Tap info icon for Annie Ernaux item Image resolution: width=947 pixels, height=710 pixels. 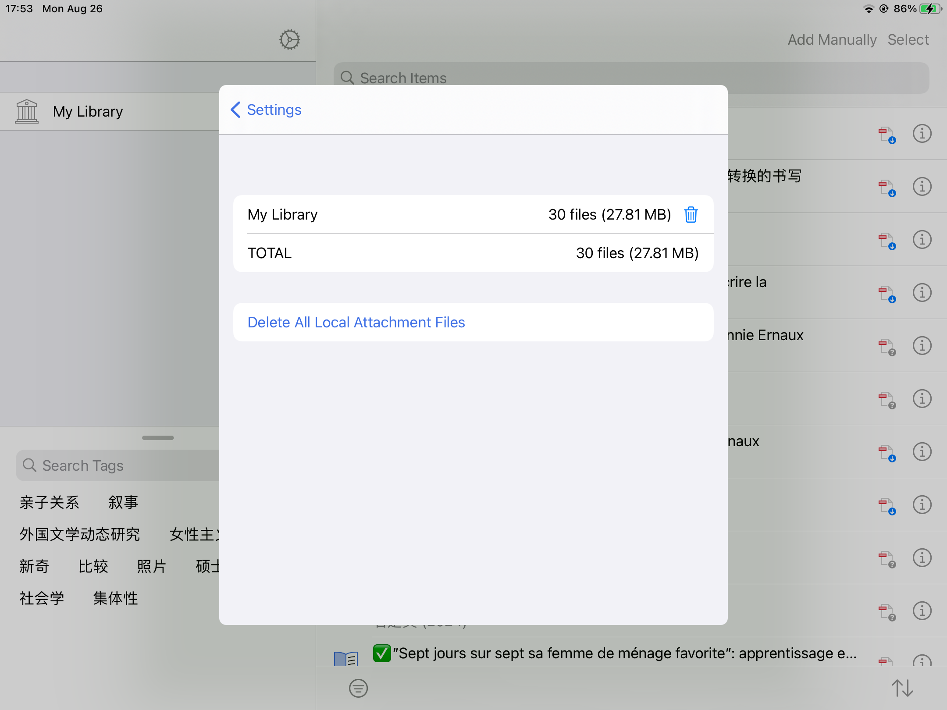(x=922, y=345)
